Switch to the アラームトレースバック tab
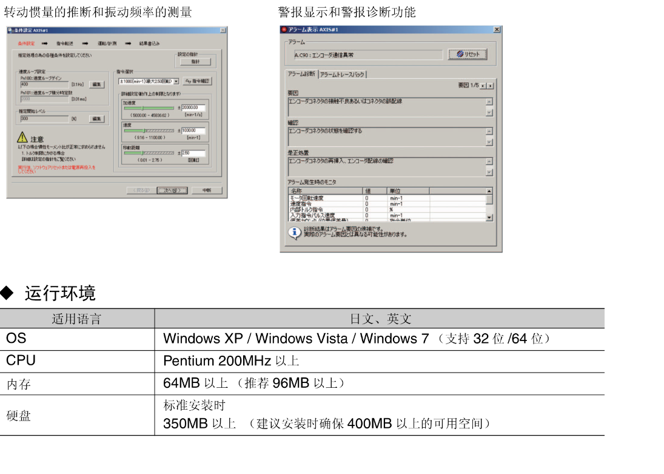 point(343,74)
